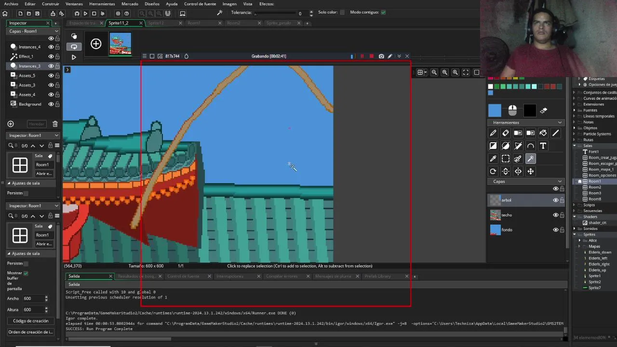Select the Line tool
Viewport: 617px width, 347px height.
click(555, 133)
